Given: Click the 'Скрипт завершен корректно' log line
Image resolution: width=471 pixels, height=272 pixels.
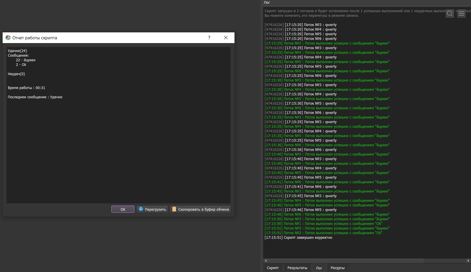Looking at the screenshot, I should pos(298,238).
